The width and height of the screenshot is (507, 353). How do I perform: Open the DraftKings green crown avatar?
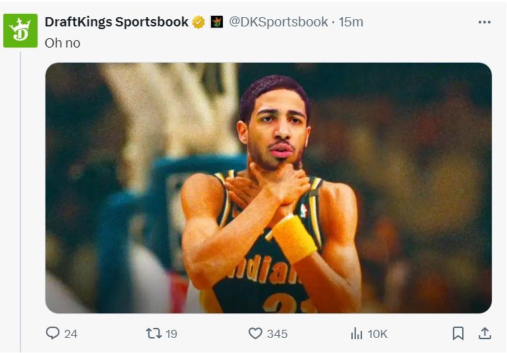(20, 30)
